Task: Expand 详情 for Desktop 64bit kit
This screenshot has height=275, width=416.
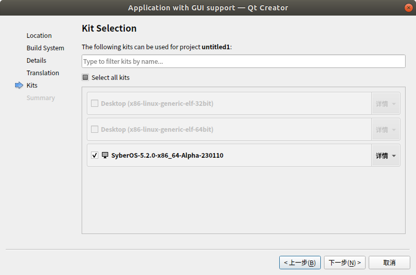Action: (x=385, y=129)
